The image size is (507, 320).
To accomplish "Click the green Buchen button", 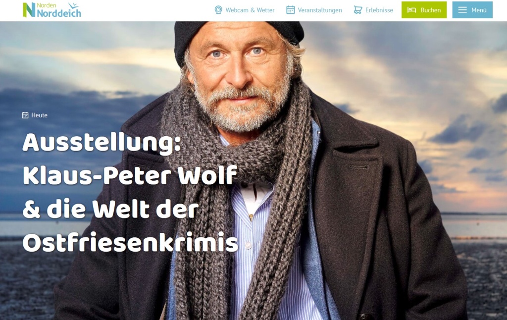I will click(x=424, y=10).
